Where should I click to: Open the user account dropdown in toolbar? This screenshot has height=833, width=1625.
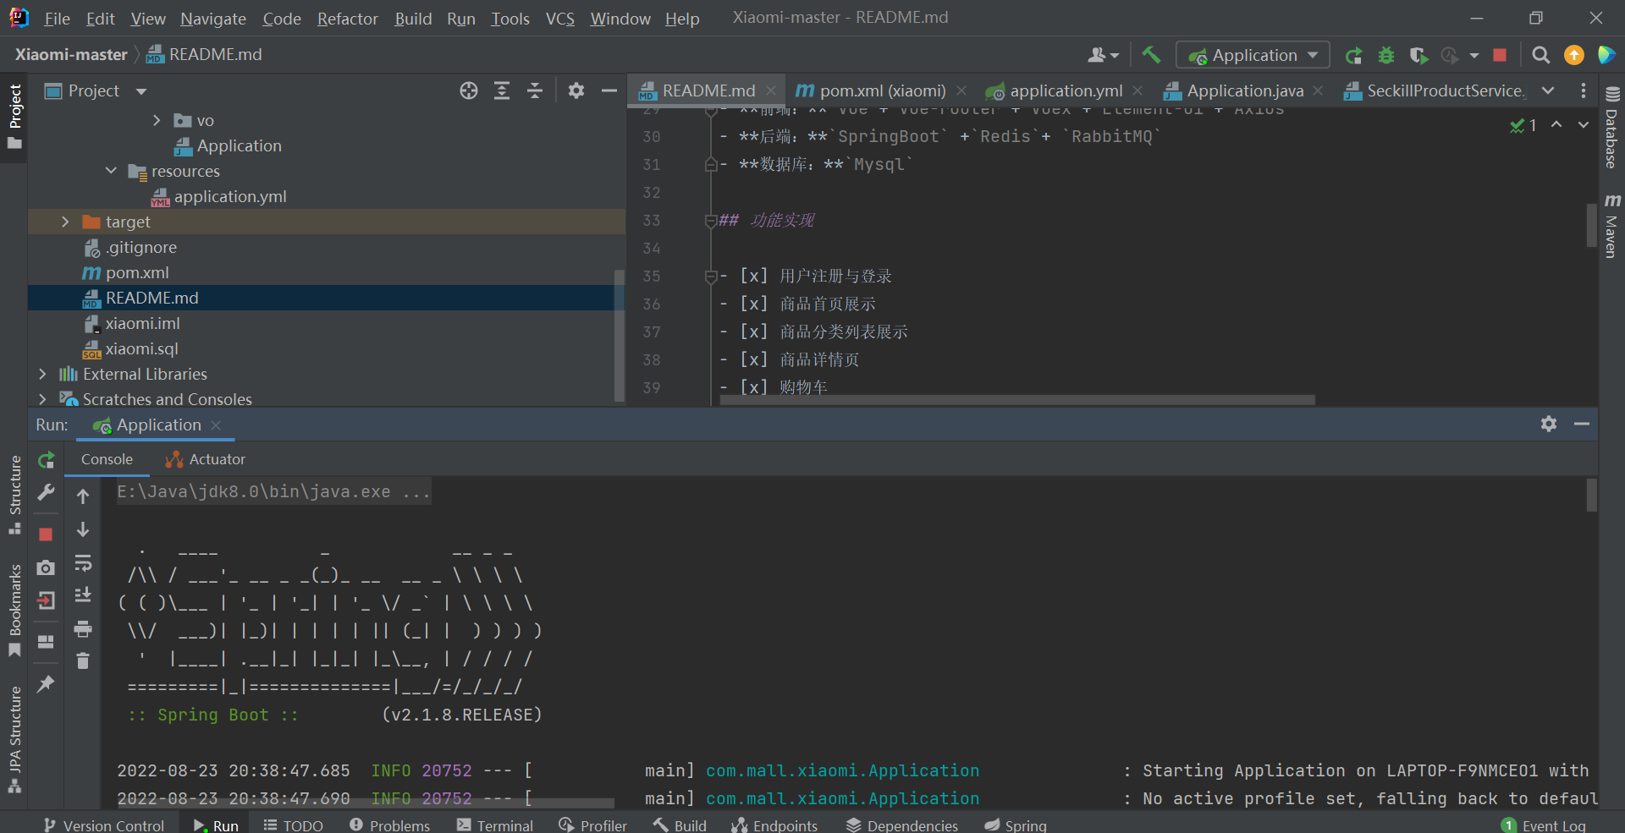point(1103,55)
